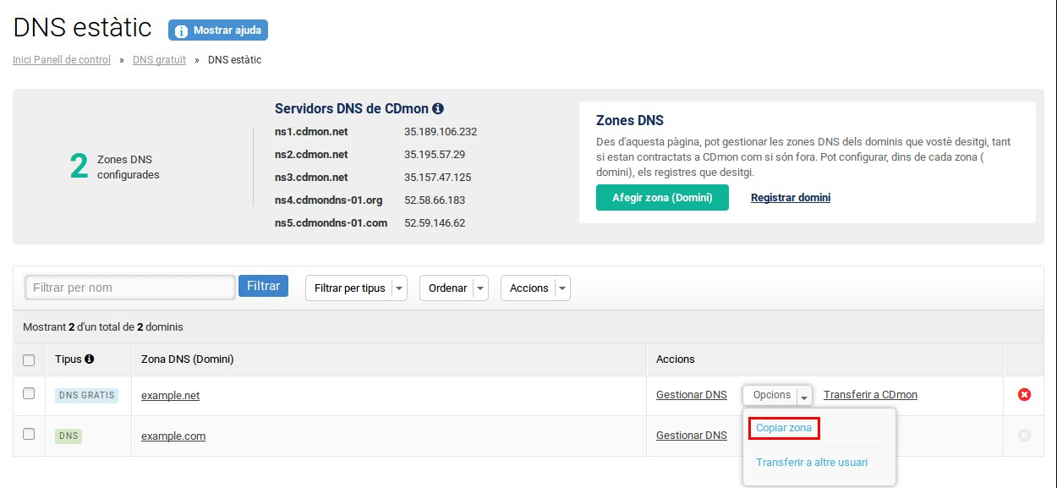Click the ns3.cdmon.net server name
The height and width of the screenshot is (488, 1057).
311,178
